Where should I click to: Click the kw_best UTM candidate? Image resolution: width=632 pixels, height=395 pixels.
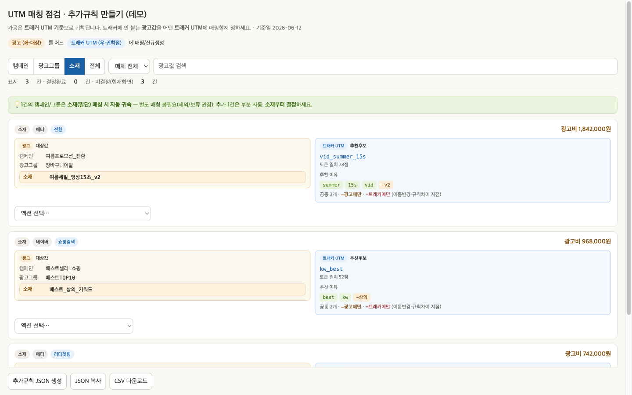point(331,269)
